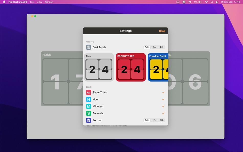
Task: Open the File menu
Action: point(32,2)
